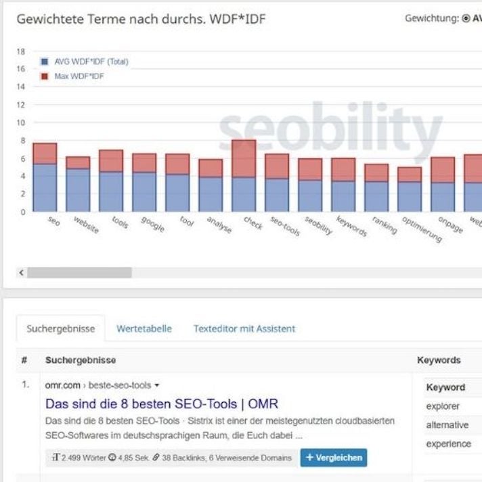Toggle Max WDF*IDF series legend label

pos(79,76)
